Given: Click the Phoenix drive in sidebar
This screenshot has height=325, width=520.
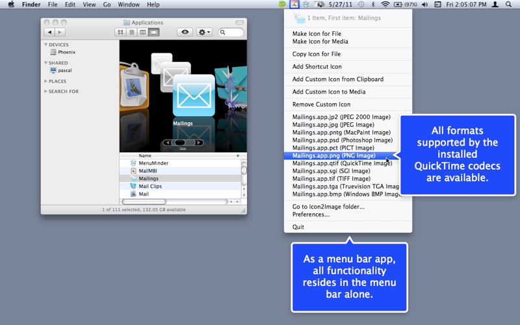Looking at the screenshot, I should coord(62,52).
